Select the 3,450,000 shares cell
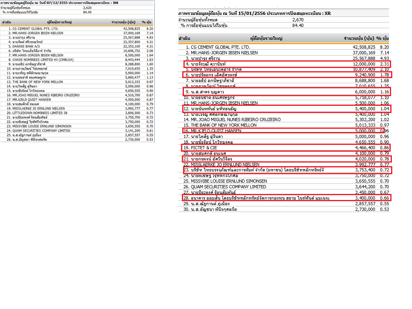The width and height of the screenshot is (412, 309). click(x=365, y=192)
